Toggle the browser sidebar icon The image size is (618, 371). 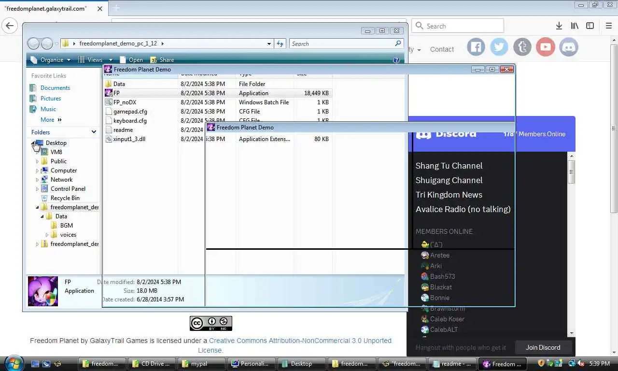tap(590, 26)
